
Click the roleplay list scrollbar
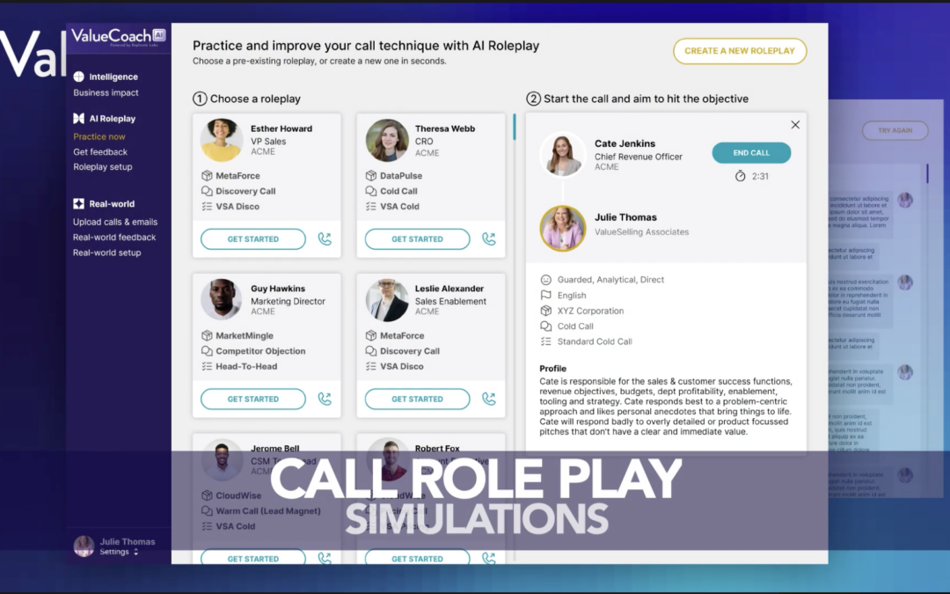coord(515,127)
